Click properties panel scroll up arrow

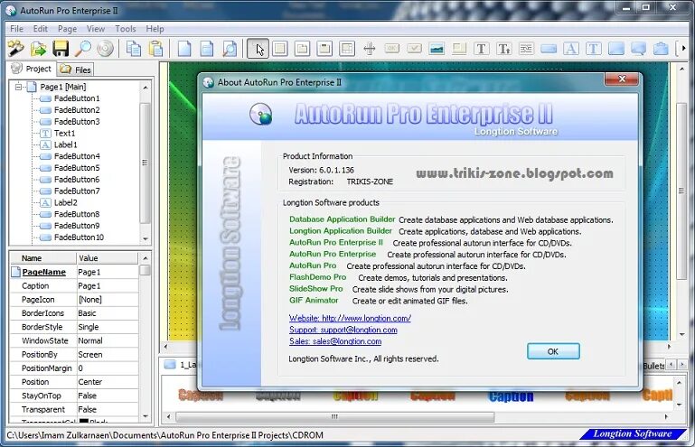[146, 258]
